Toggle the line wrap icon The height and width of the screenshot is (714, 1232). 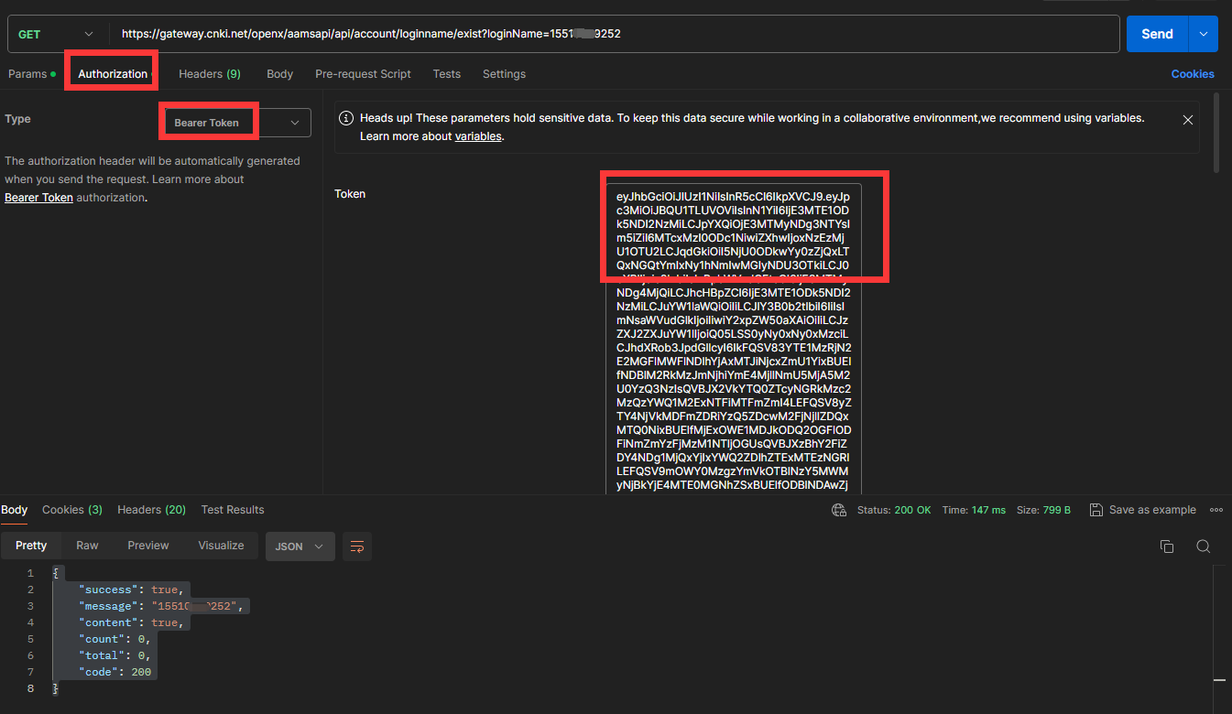point(357,546)
